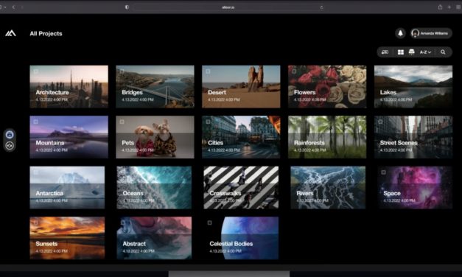Tick the Desert project checkbox
This screenshot has height=277, width=462.
pos(208,71)
